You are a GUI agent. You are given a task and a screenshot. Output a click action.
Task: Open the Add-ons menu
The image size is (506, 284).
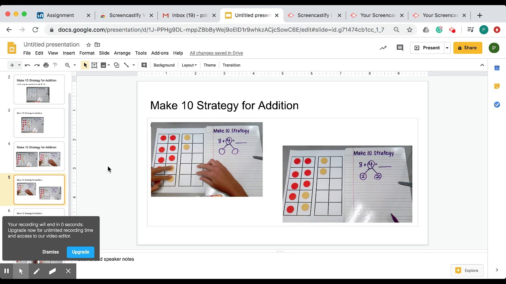[x=160, y=53]
